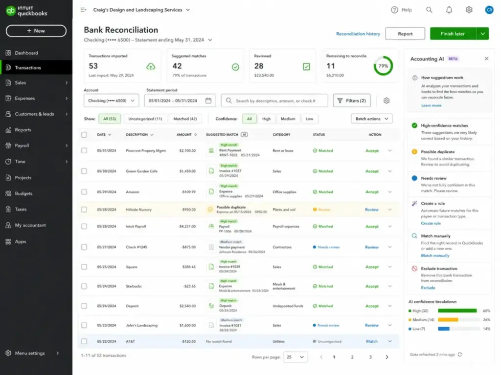The height and width of the screenshot is (375, 501).
Task: Click refresh icon next to Data refreshed
Action: point(460,354)
